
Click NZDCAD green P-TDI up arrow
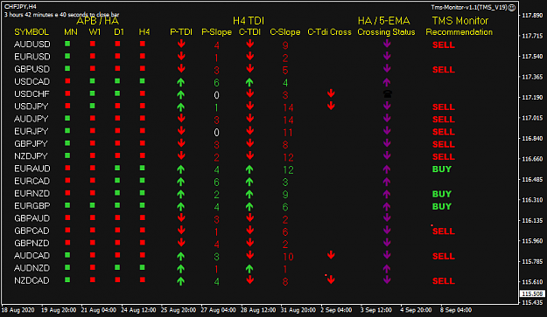pyautogui.click(x=180, y=281)
